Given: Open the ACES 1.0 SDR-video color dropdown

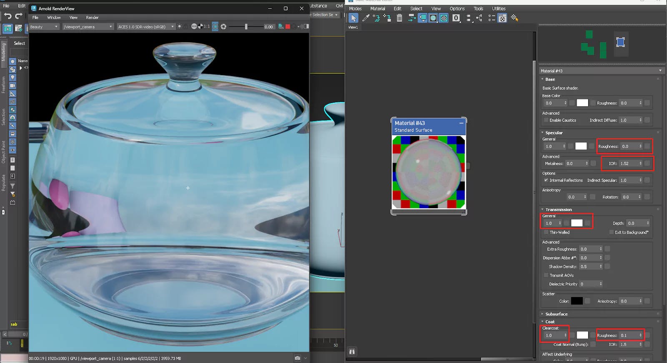Looking at the screenshot, I should coord(146,27).
